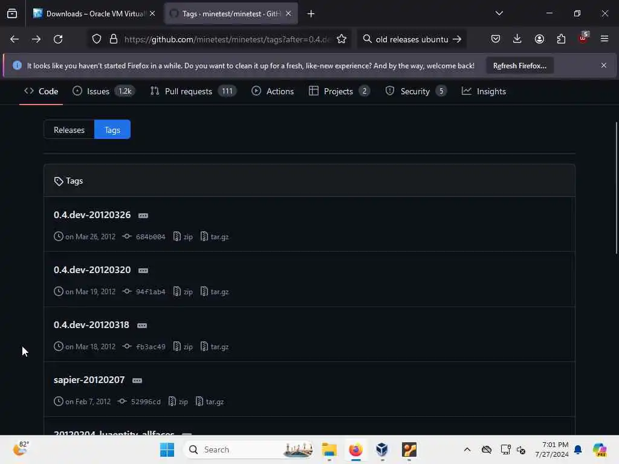
Task: Download zip for tag 0.4.dev-20120318
Action: tap(183, 346)
